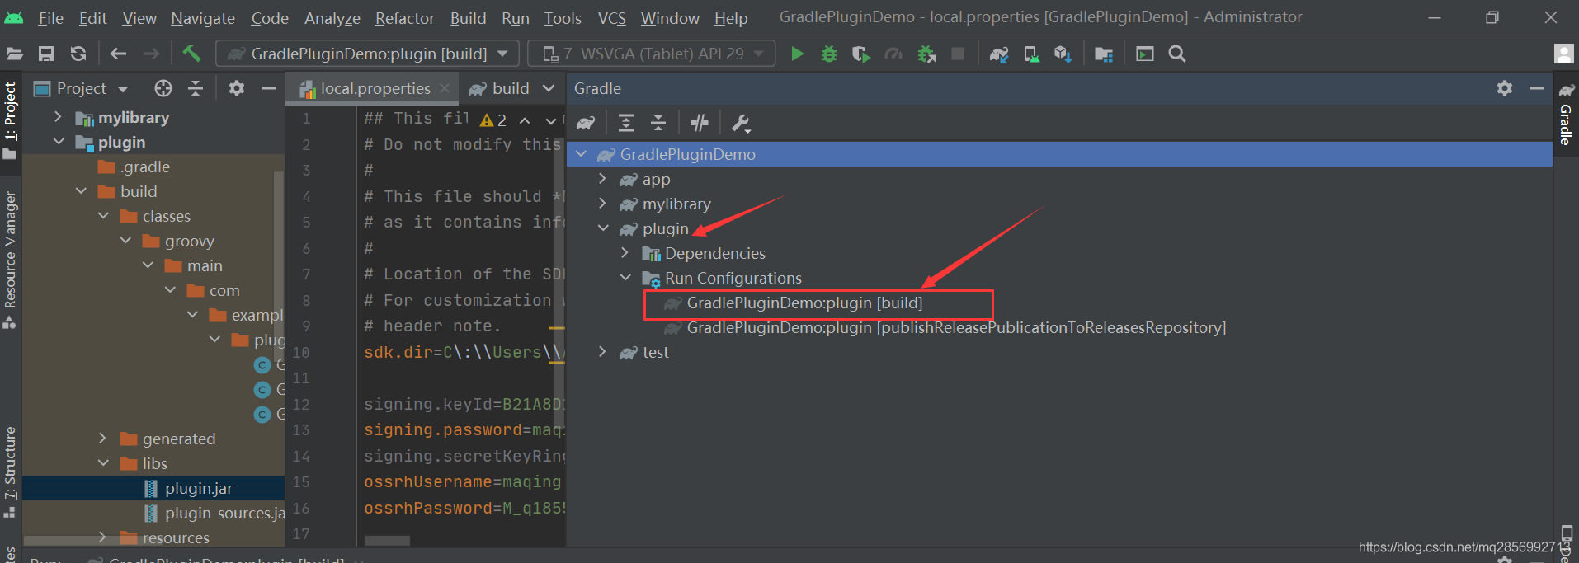Close the local.properties tab
Screen dimensions: 1579x563
pos(445,88)
